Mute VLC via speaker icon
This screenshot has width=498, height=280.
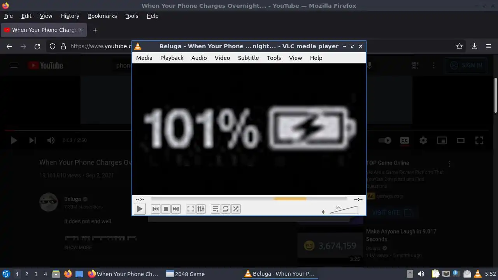[323, 212]
